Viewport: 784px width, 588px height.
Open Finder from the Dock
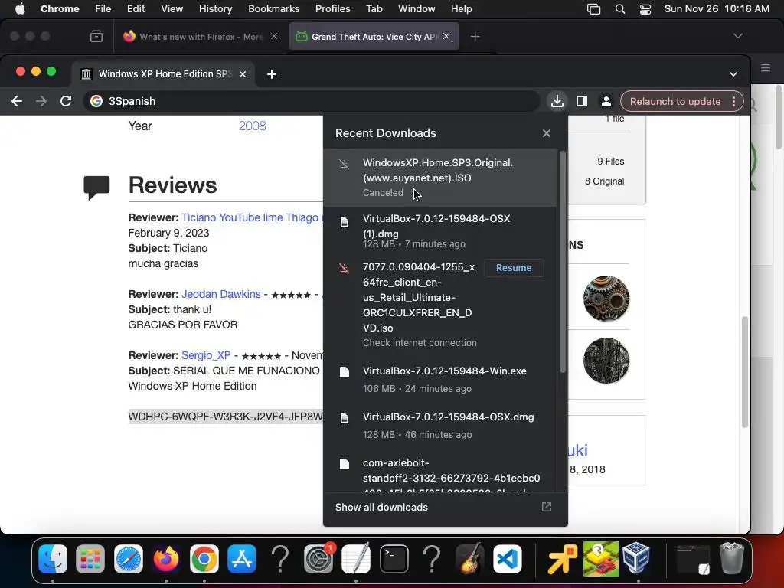(x=53, y=558)
